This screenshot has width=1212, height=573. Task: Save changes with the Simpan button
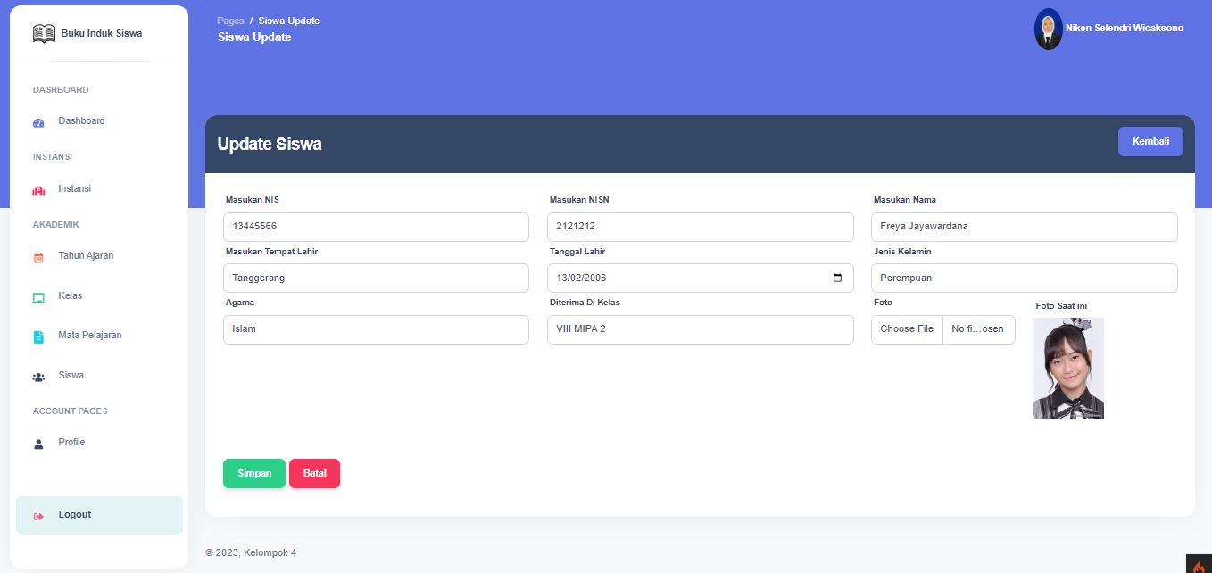pos(254,473)
